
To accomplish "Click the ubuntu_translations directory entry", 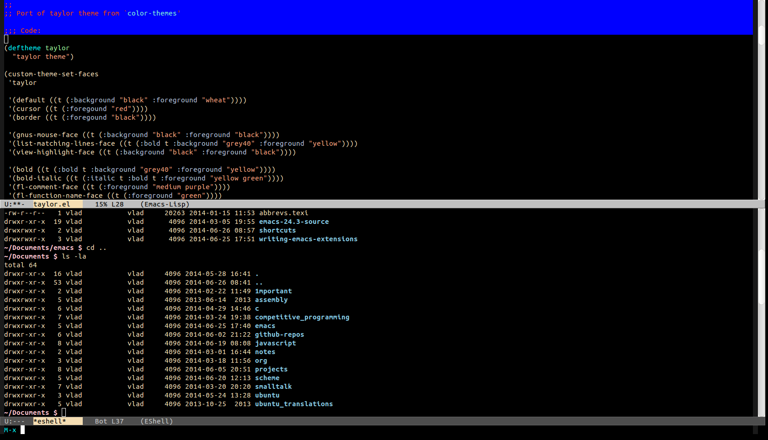I will tap(293, 404).
